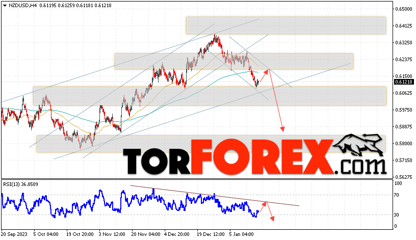Select the OHLC values 0.61195 0.61259 0.61181 0.61218

coord(75,5)
